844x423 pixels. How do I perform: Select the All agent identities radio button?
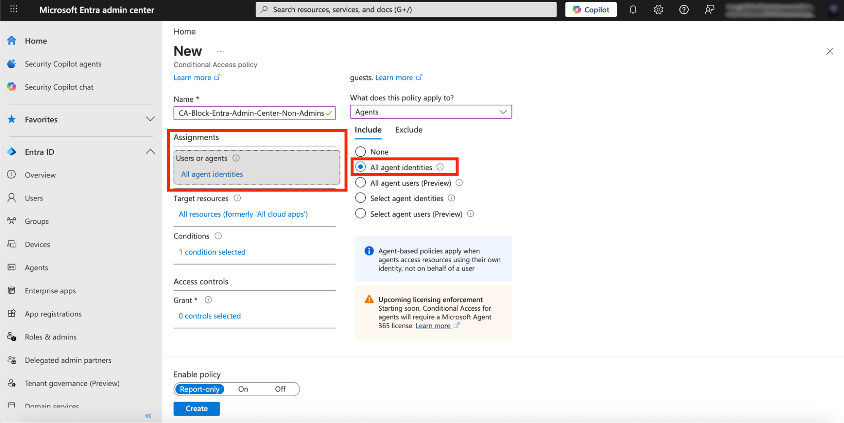360,167
